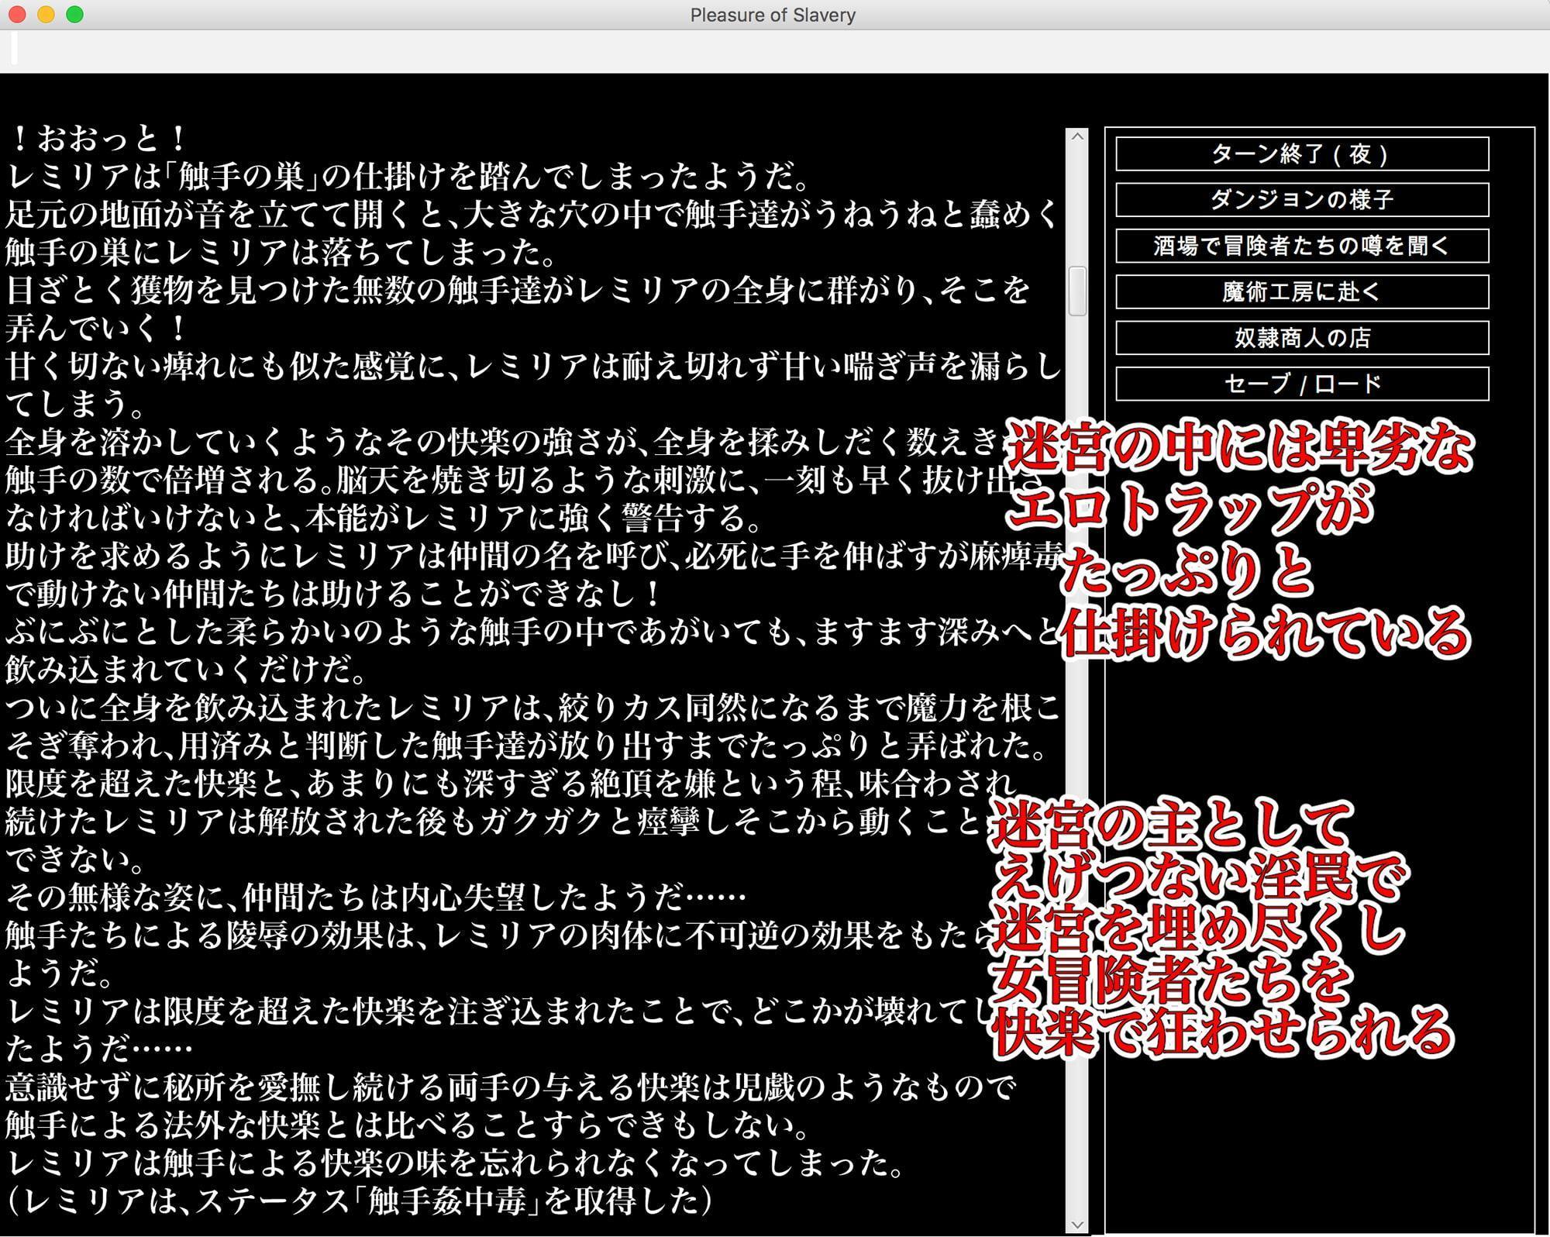Open the 奴隷商人の店 menu
This screenshot has width=1550, height=1237.
click(1301, 338)
